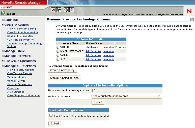
Task: Expand the Manage Hardware section
Action: coord(3,56)
